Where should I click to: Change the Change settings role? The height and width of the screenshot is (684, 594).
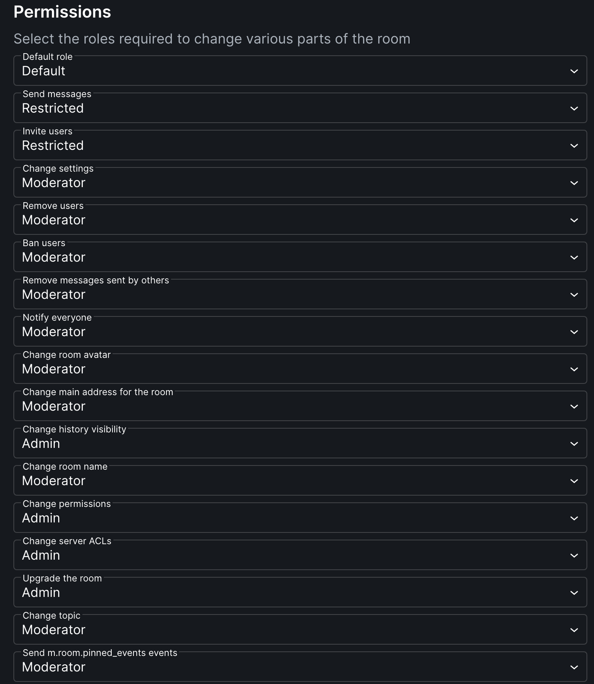(x=300, y=183)
